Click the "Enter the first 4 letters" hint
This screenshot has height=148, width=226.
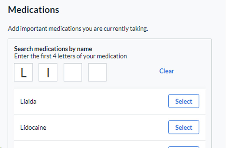click(70, 56)
